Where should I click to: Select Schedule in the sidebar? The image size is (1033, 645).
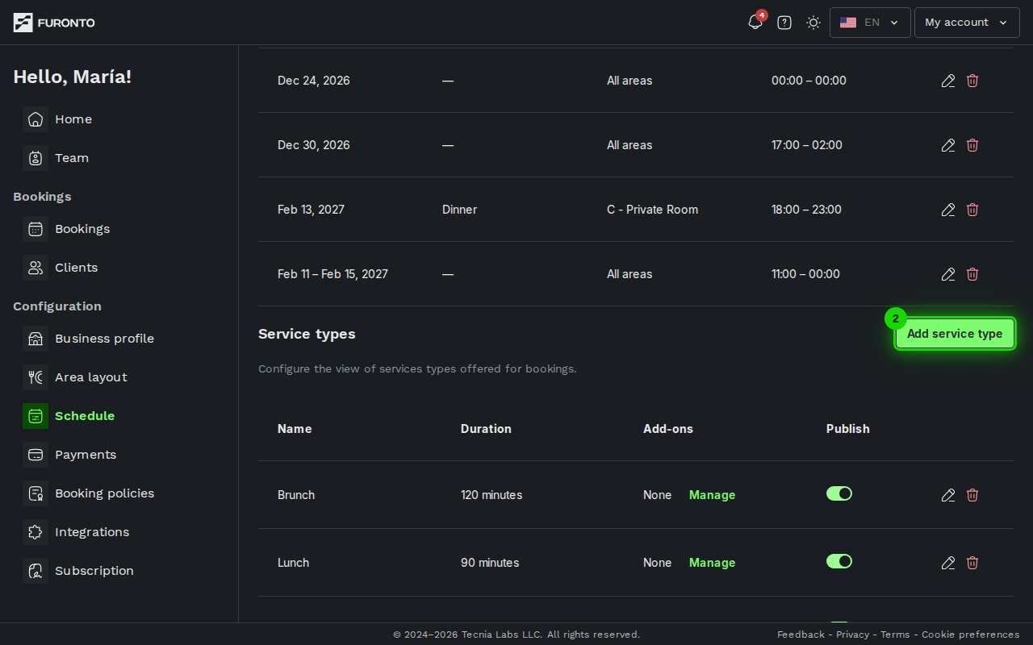click(x=85, y=416)
